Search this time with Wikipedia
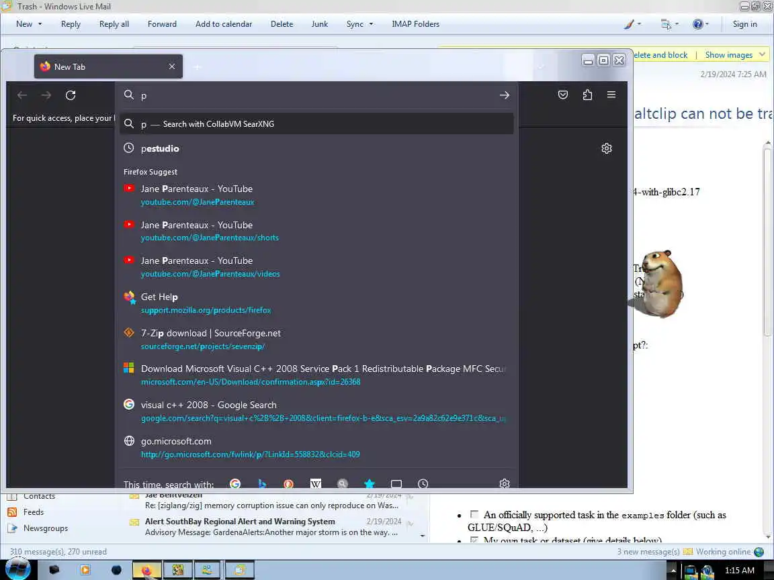This screenshot has height=580, width=774. 315,483
